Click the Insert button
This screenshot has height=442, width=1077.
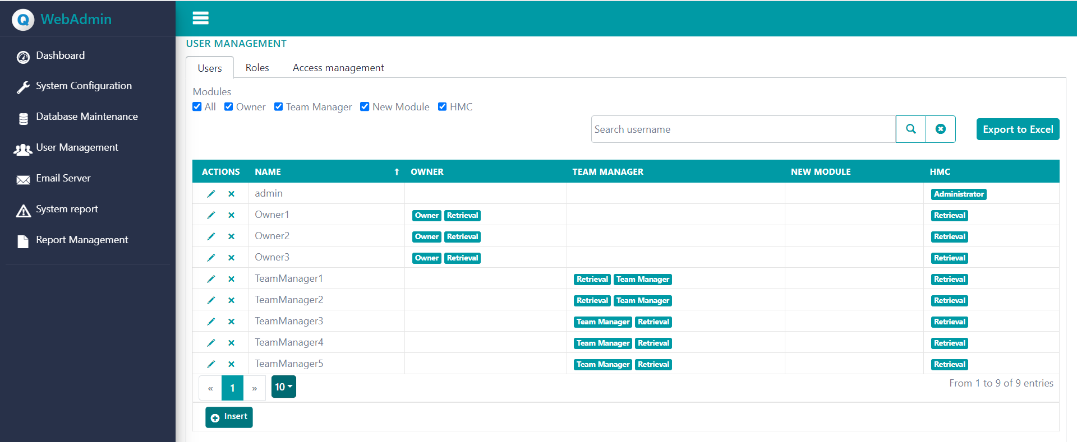[x=229, y=417]
